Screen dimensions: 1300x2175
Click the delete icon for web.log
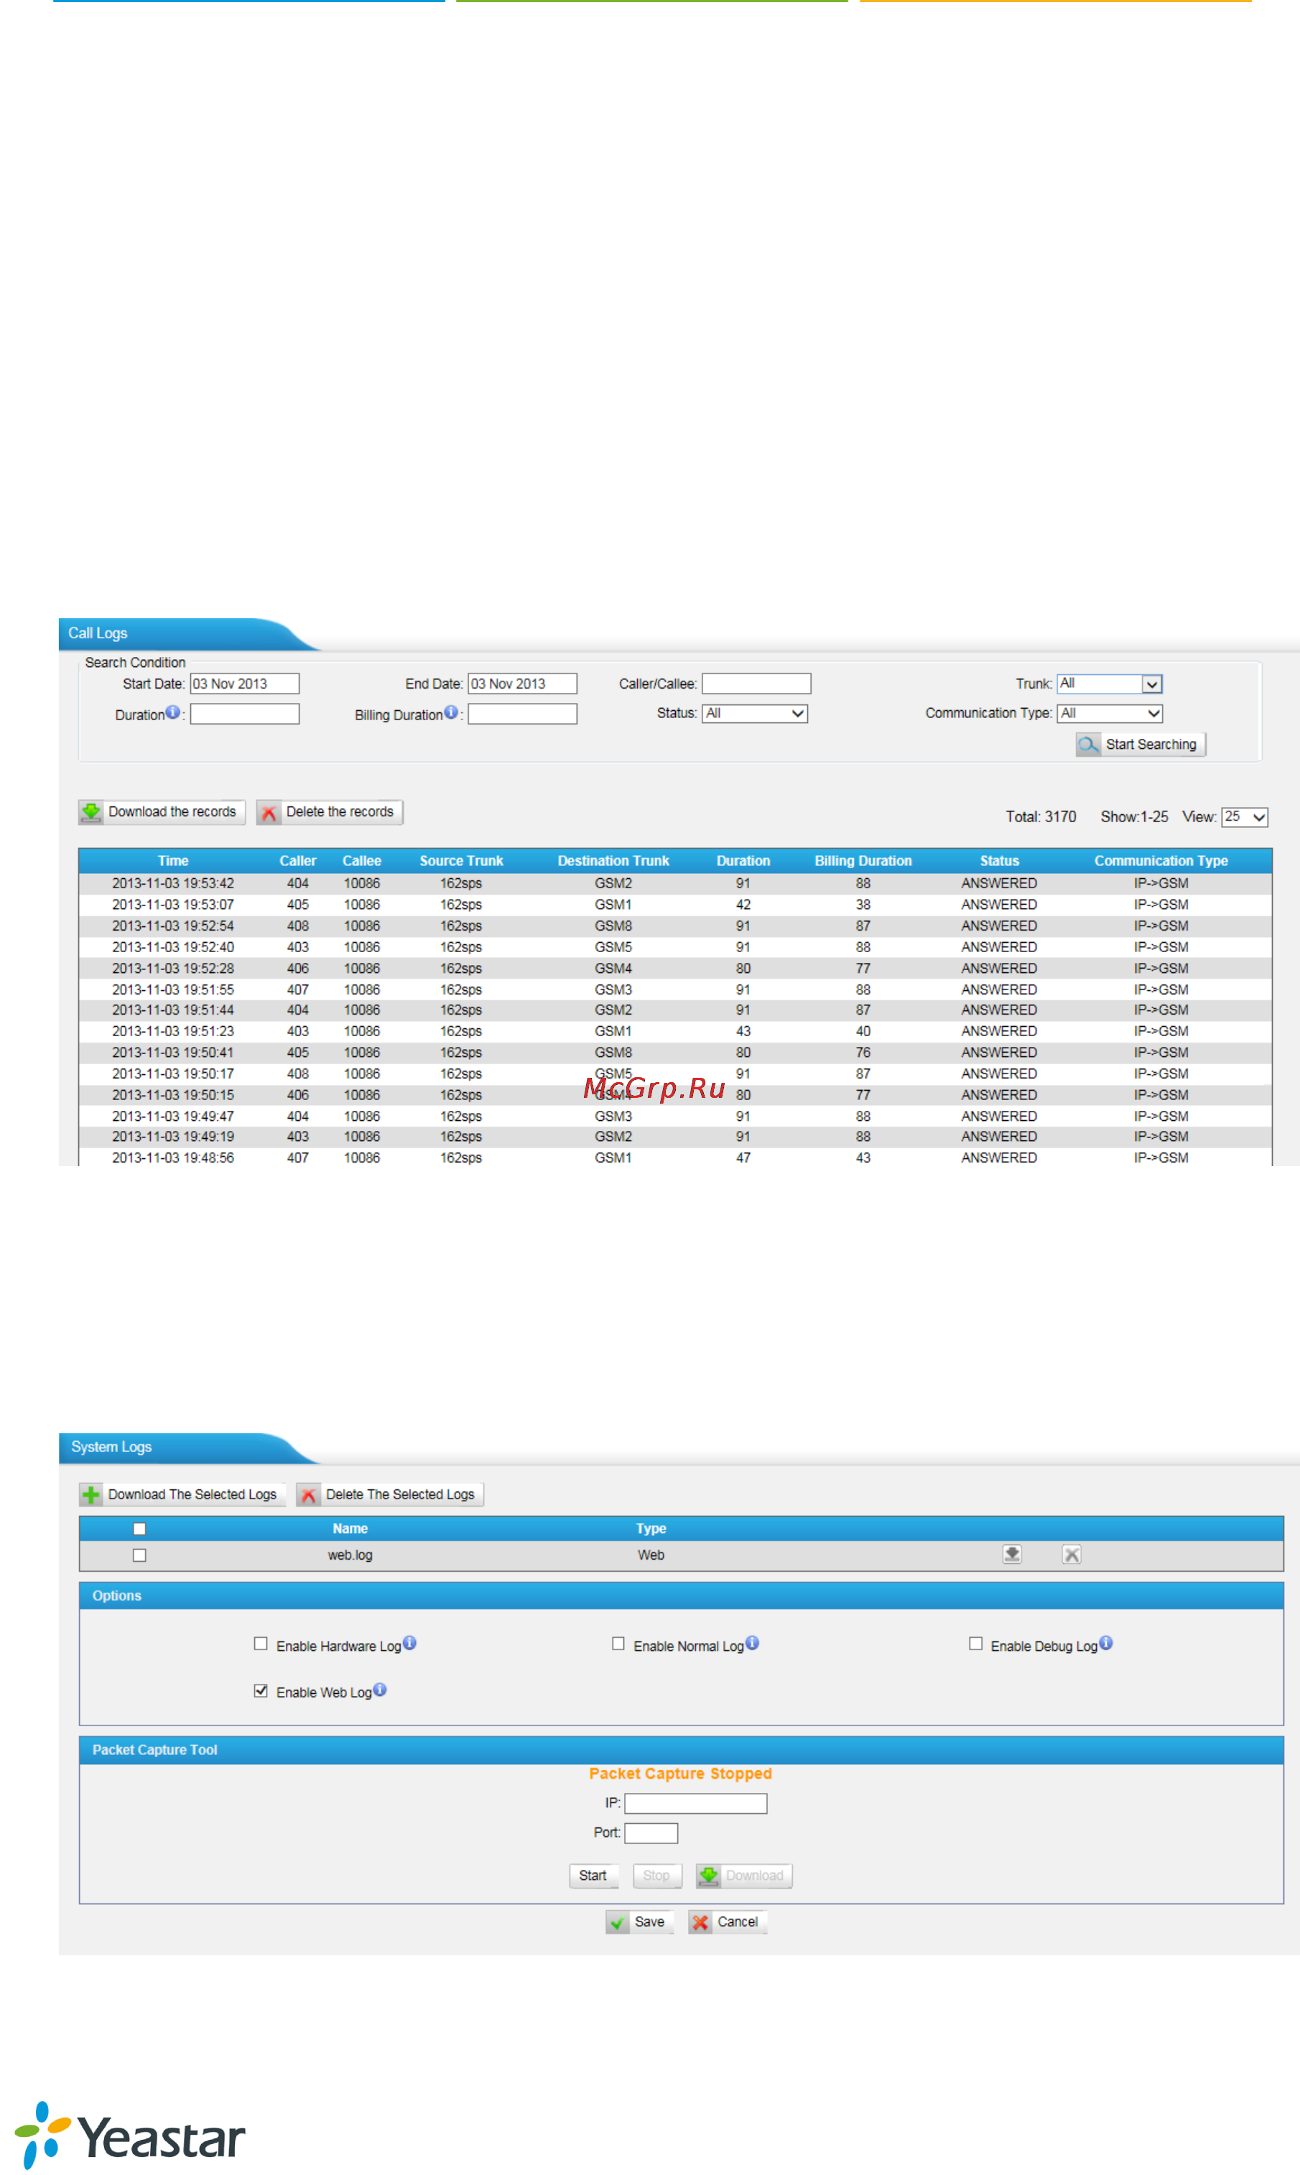click(x=1072, y=1554)
